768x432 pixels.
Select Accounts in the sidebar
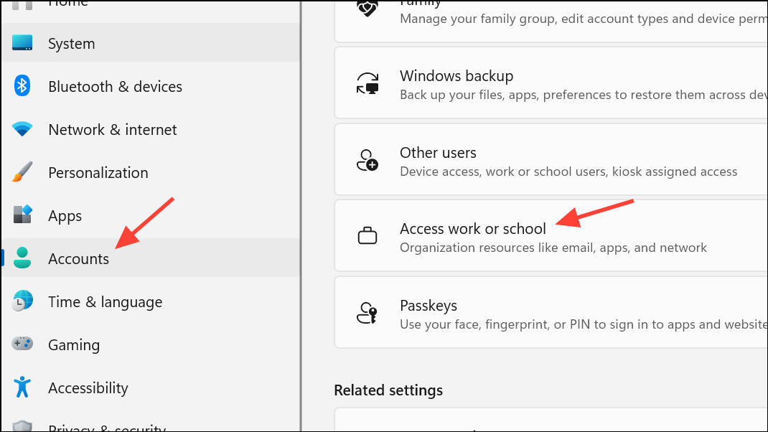pyautogui.click(x=151, y=258)
